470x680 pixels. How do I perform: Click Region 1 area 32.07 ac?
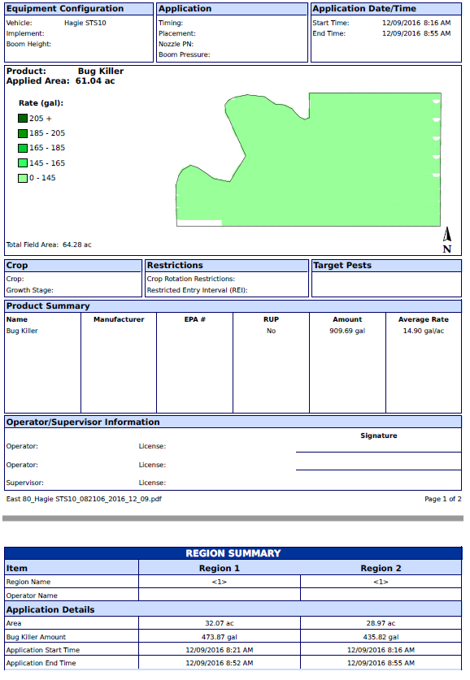coord(220,623)
